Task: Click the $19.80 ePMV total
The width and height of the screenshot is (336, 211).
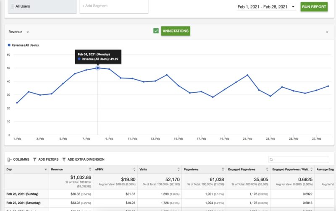Action: [x=128, y=179]
